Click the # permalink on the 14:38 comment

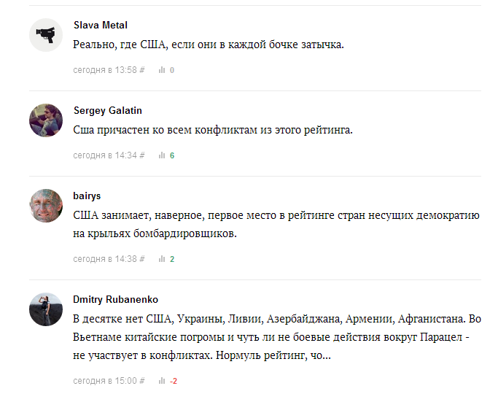coord(142,259)
